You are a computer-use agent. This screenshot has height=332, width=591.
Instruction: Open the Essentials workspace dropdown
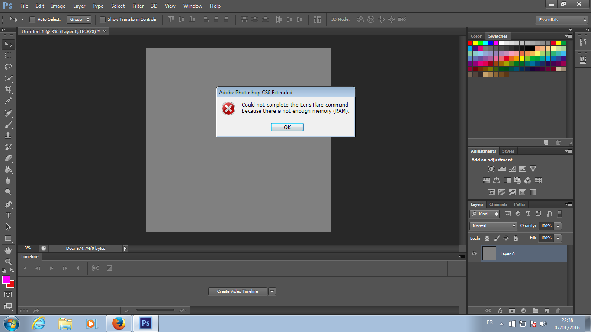(561, 20)
